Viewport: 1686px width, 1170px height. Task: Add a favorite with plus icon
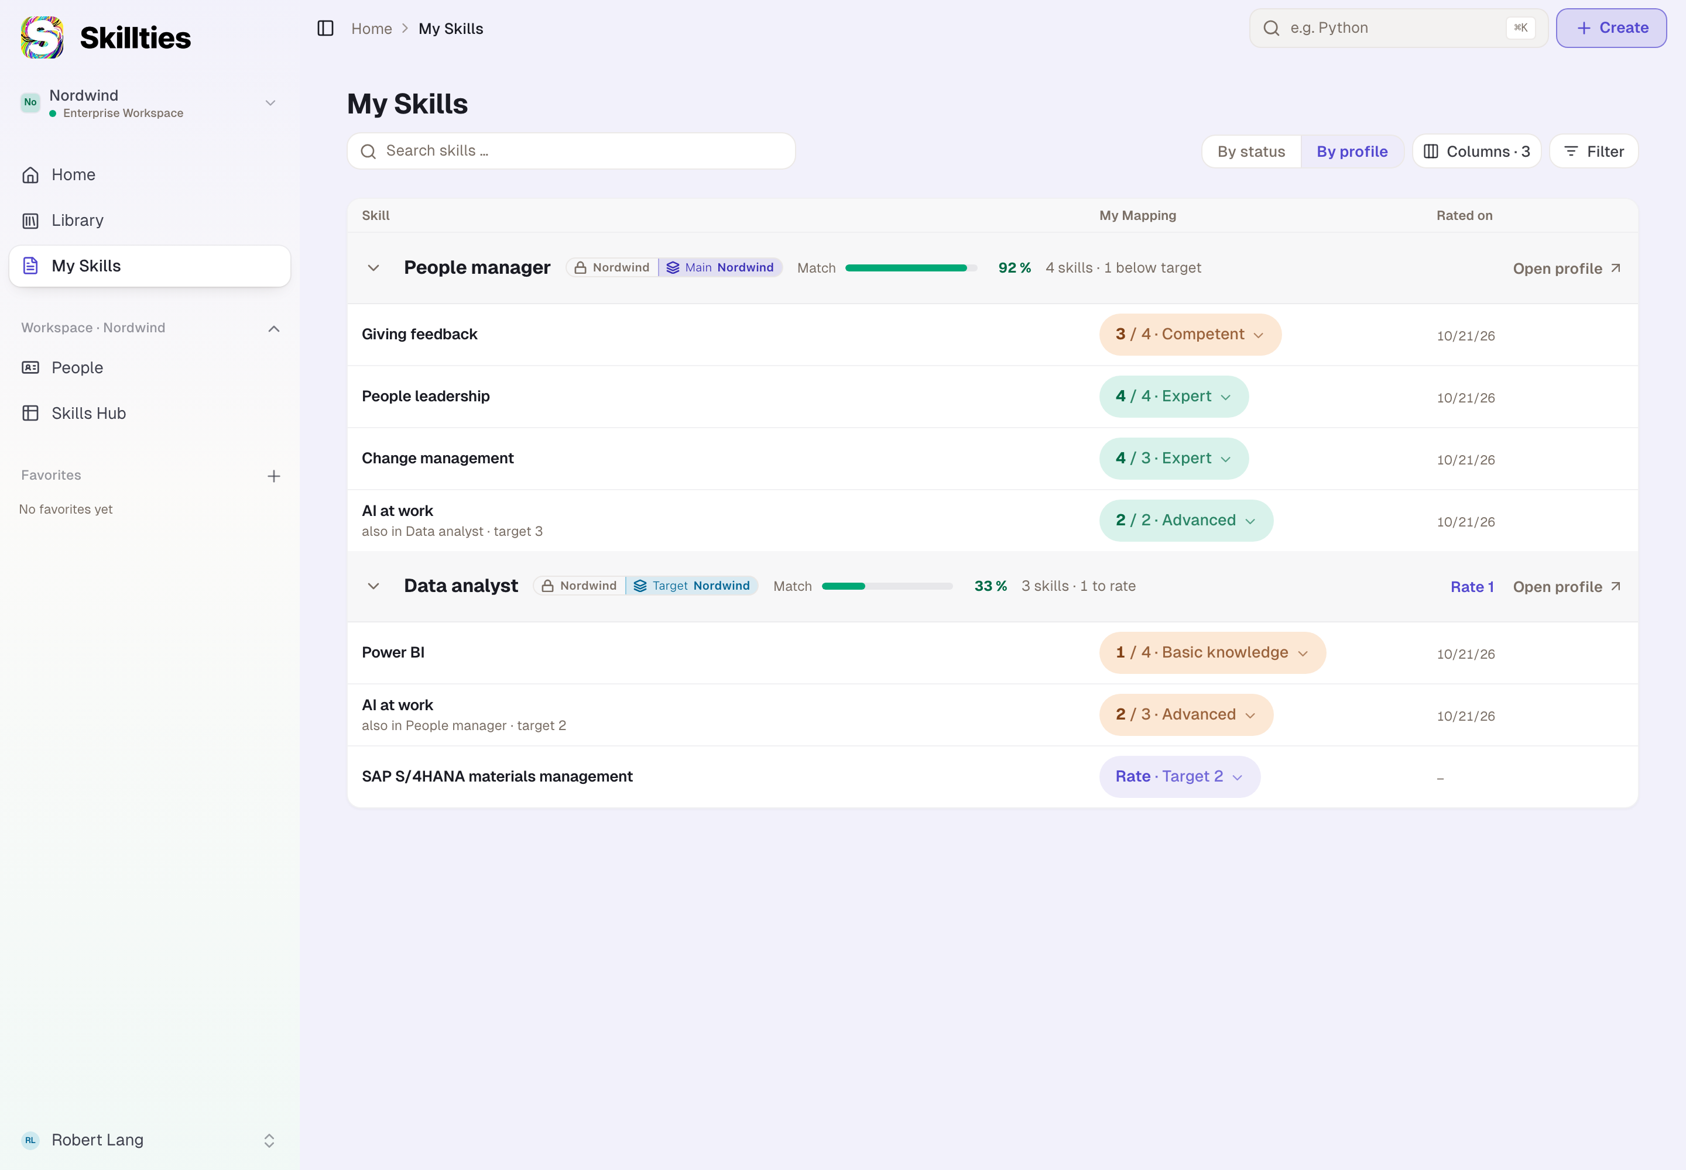click(x=273, y=476)
